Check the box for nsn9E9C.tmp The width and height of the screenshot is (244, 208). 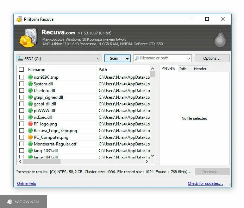[21, 77]
